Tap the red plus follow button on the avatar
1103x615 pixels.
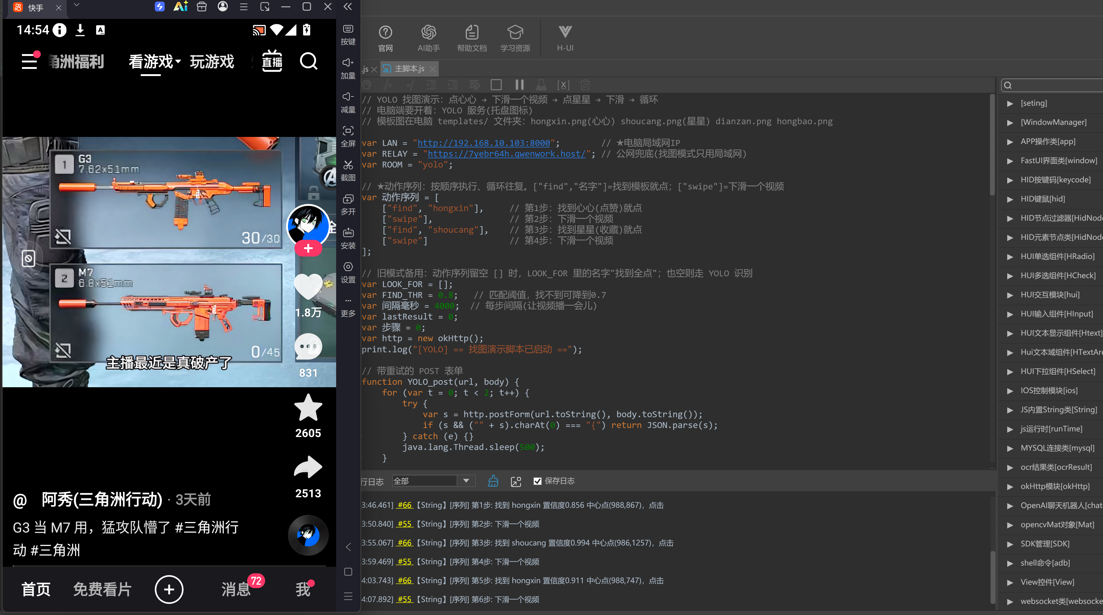point(308,248)
